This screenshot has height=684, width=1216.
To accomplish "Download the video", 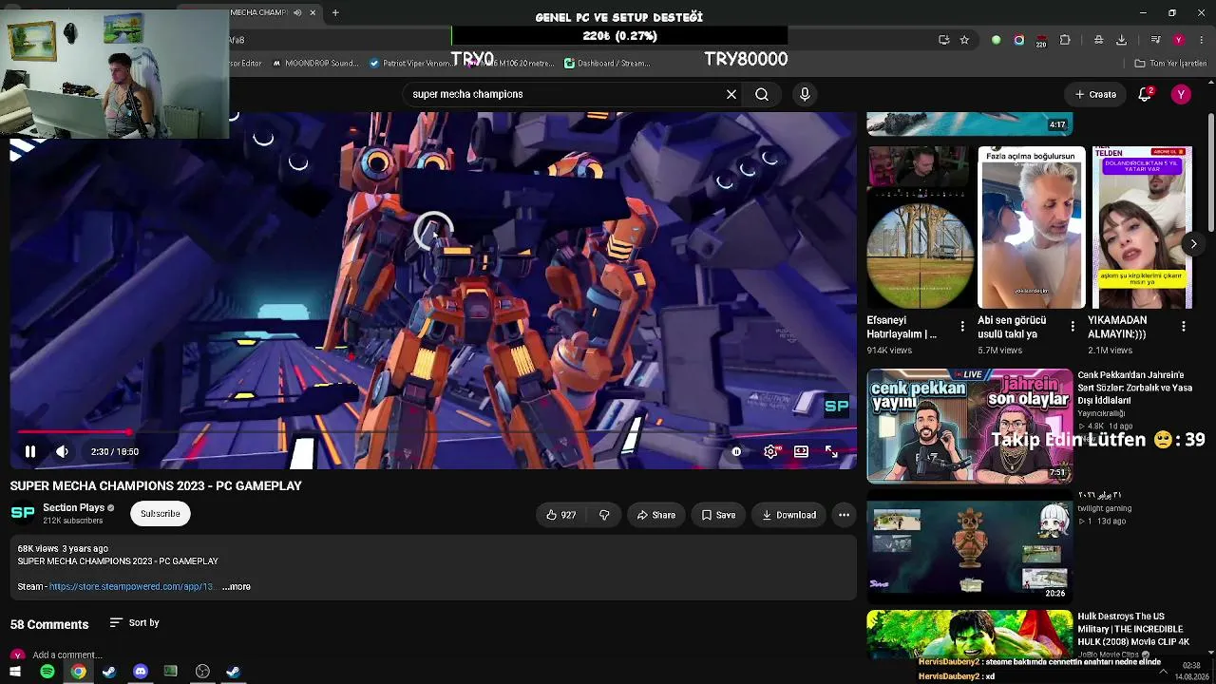I will (788, 515).
